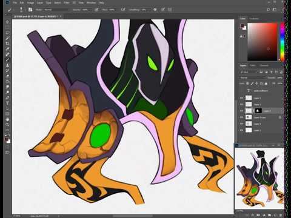Click the text layer's T thumbnail
This screenshot has width=291, height=218.
pos(249,91)
